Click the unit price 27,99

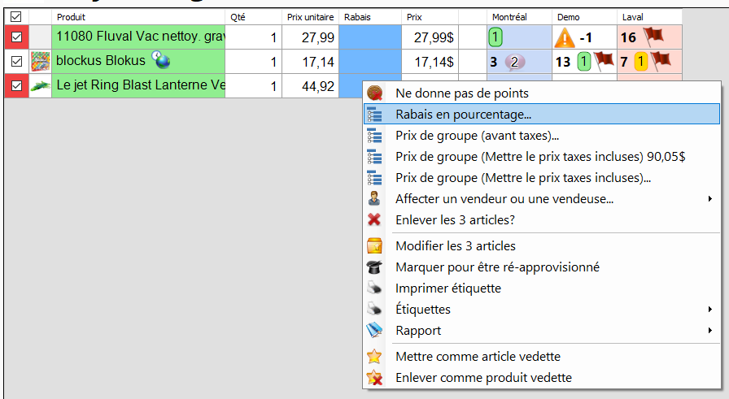[317, 37]
